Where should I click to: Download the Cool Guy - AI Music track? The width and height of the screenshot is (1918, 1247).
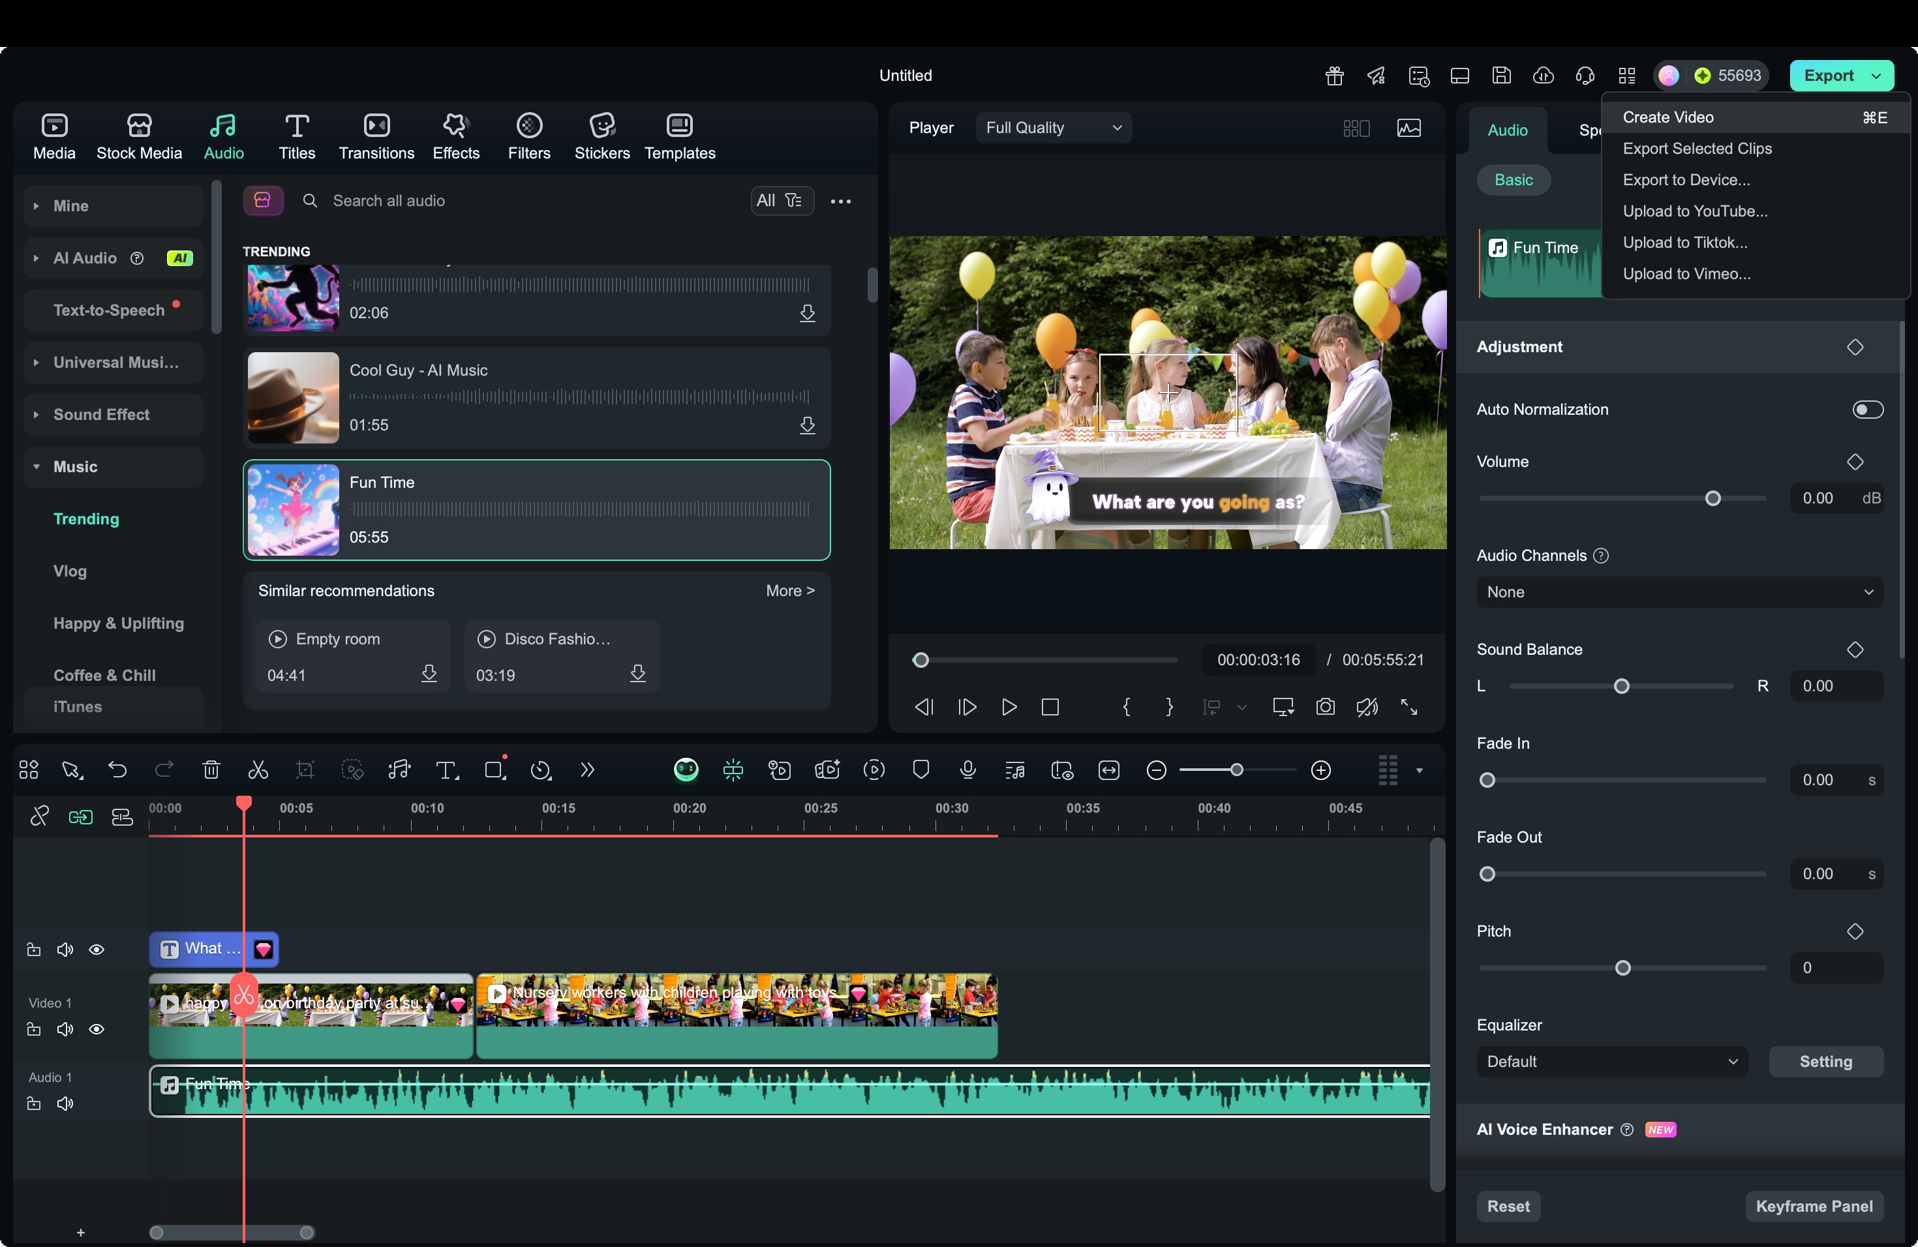click(808, 425)
